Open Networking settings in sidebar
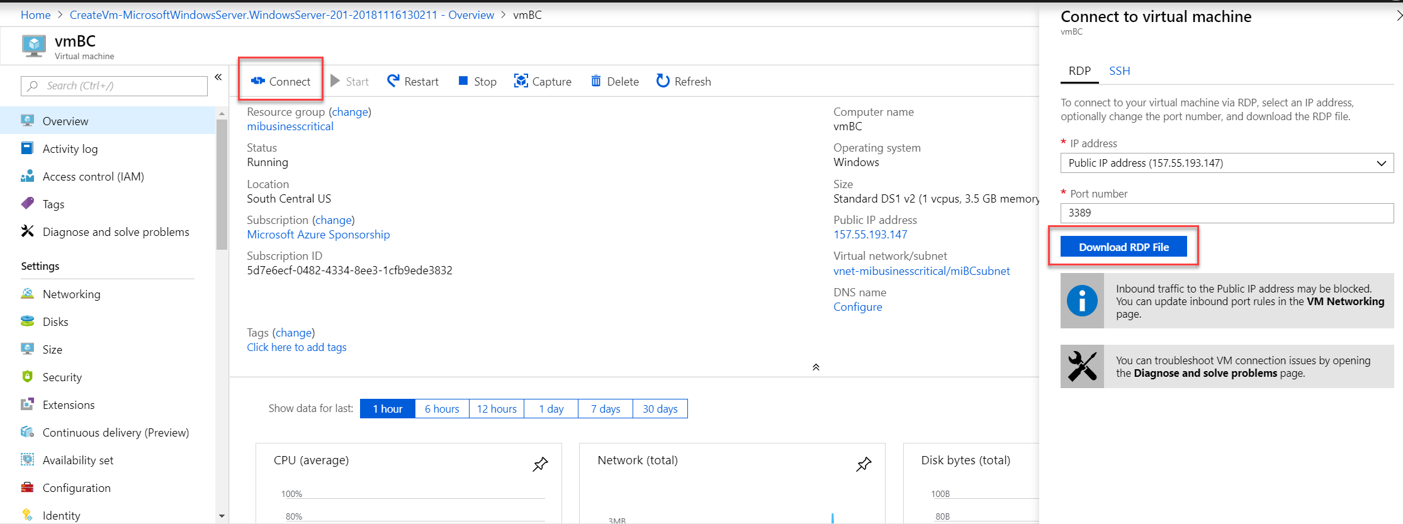This screenshot has width=1403, height=524. click(x=71, y=294)
